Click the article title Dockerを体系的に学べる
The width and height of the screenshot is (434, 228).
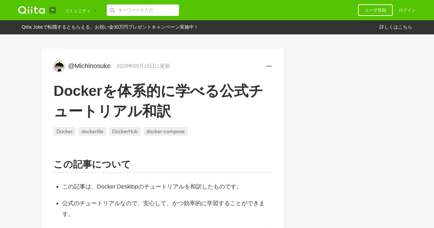(158, 101)
